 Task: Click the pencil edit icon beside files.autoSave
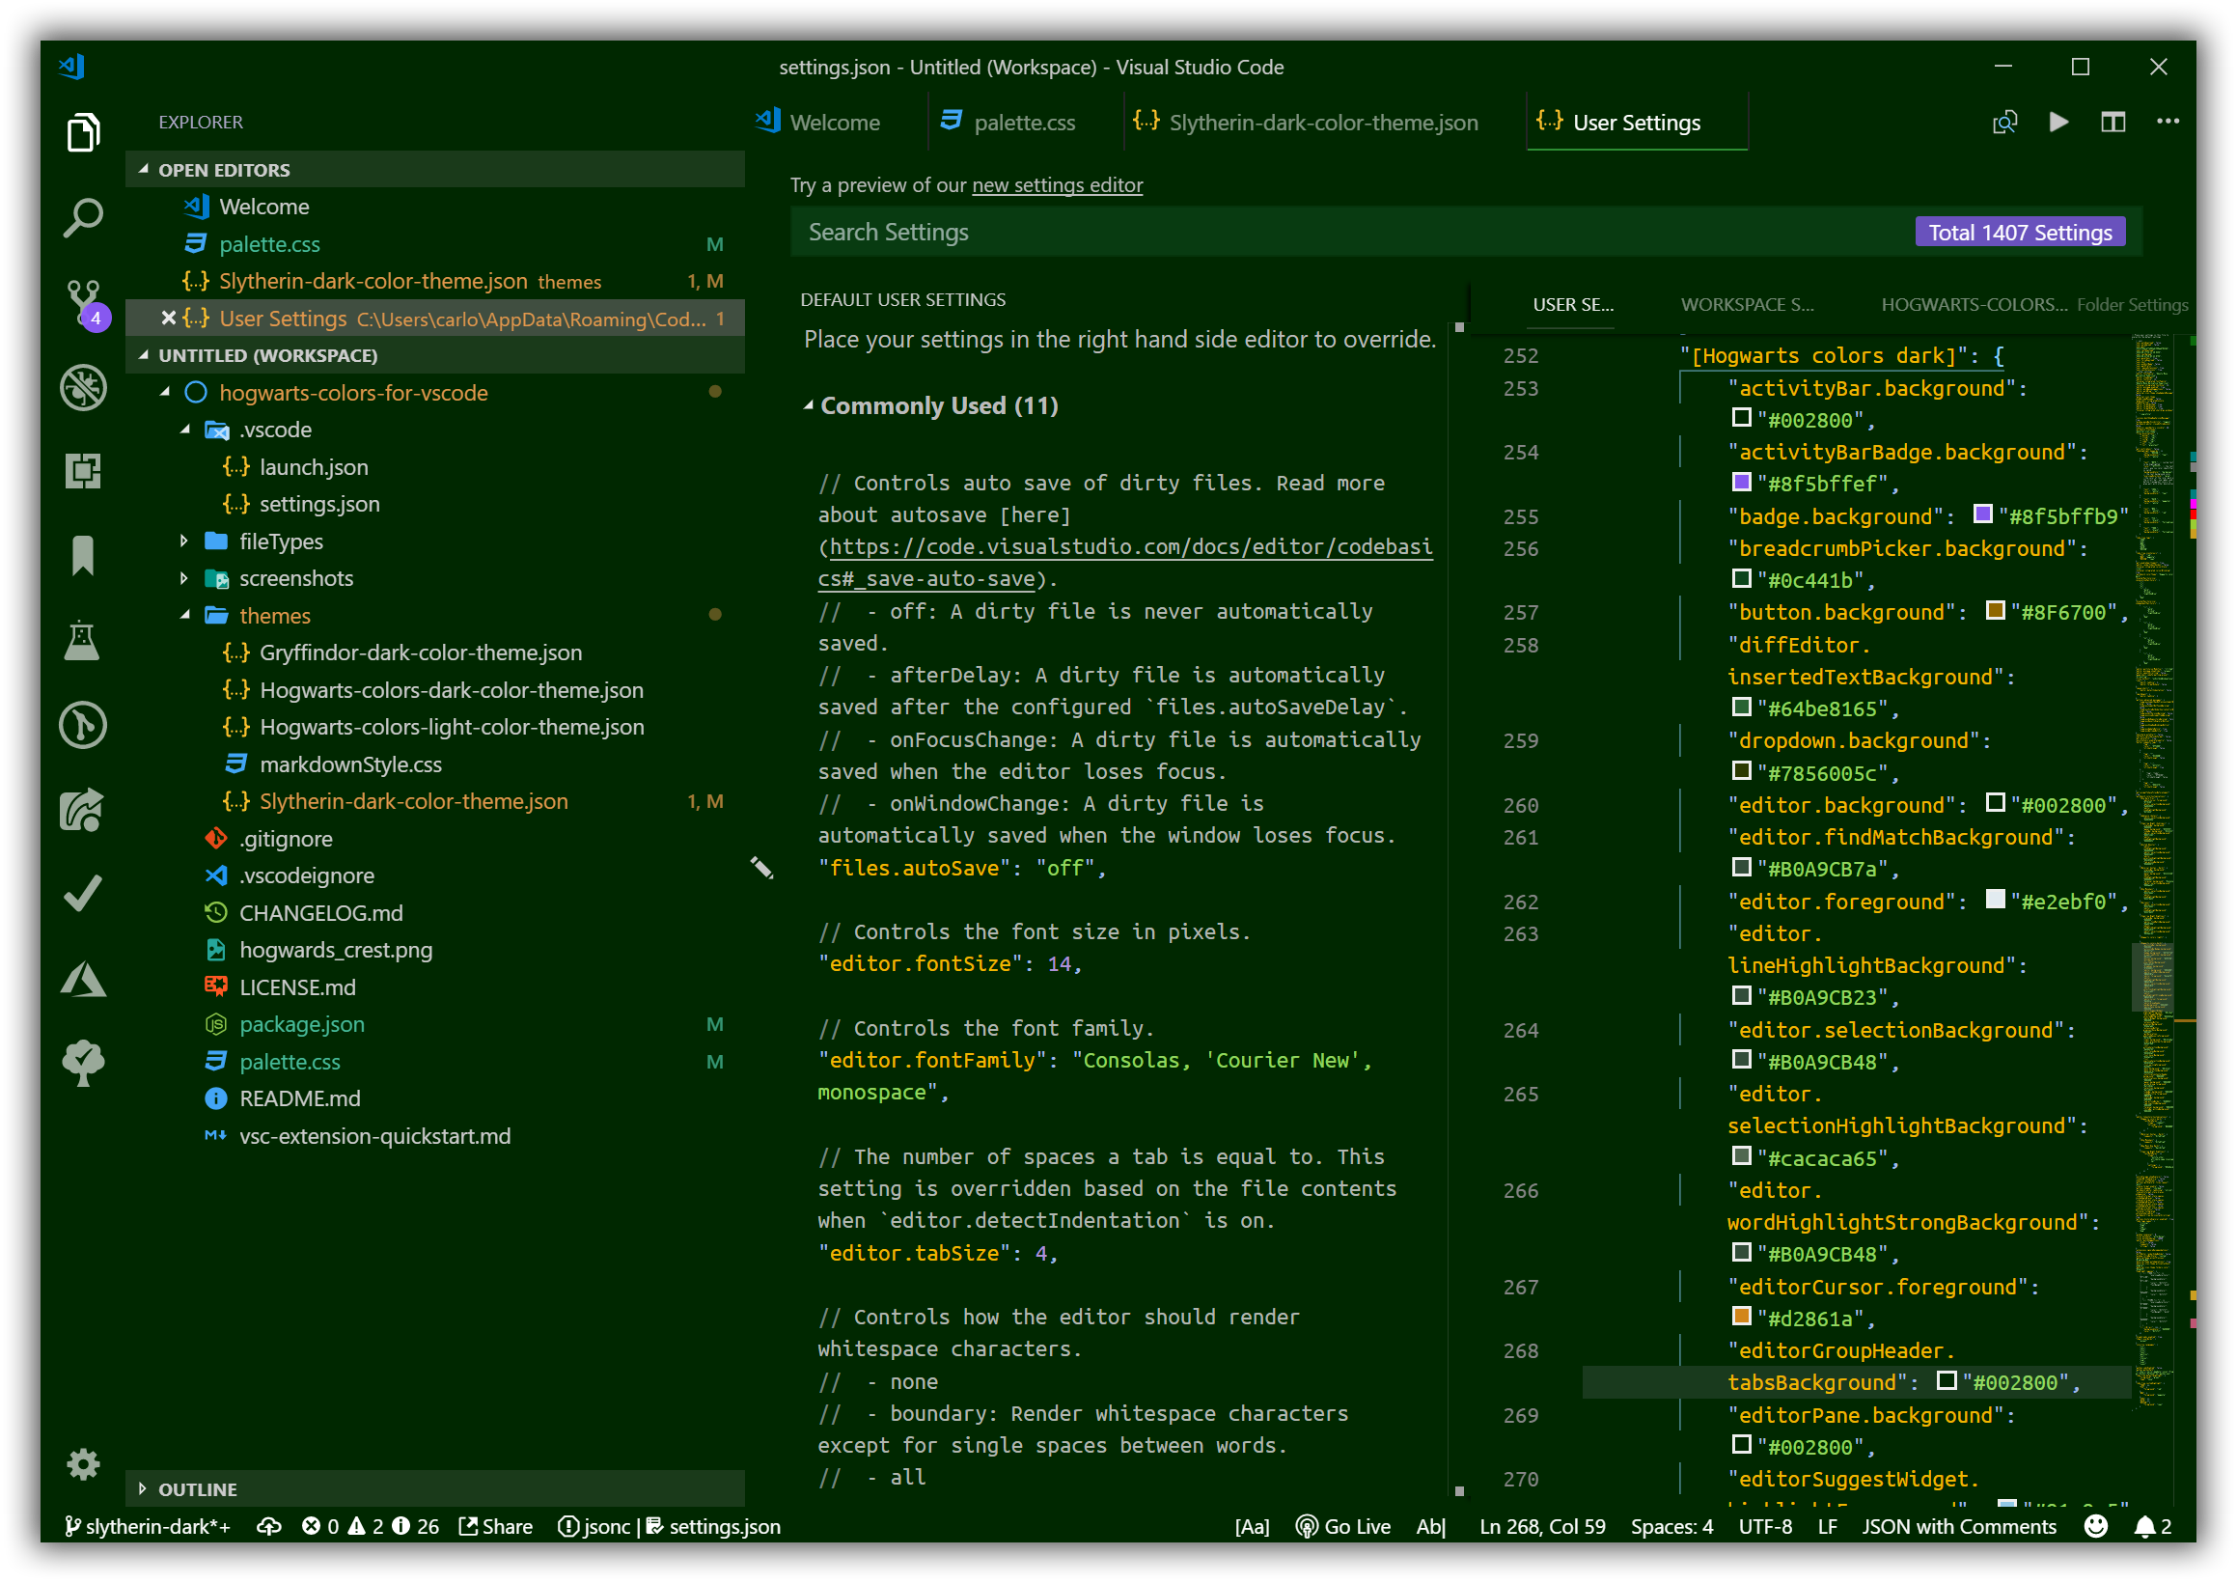pyautogui.click(x=761, y=868)
